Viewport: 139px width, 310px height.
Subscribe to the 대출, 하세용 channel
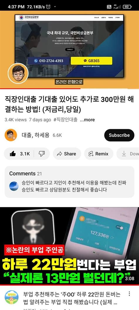tap(119, 135)
